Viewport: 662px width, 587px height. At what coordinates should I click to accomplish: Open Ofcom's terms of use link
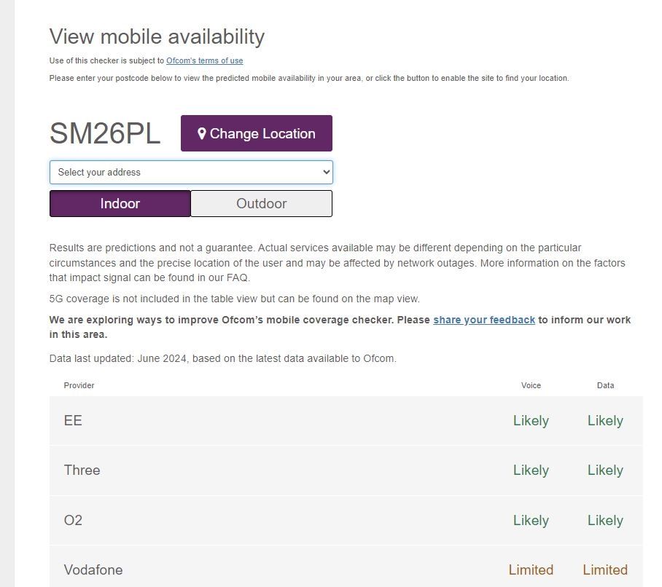(x=204, y=60)
